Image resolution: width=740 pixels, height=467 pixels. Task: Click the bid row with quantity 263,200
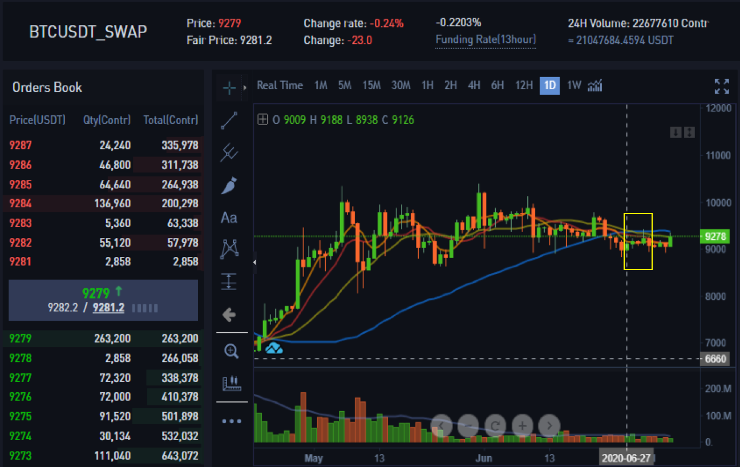pyautogui.click(x=103, y=339)
